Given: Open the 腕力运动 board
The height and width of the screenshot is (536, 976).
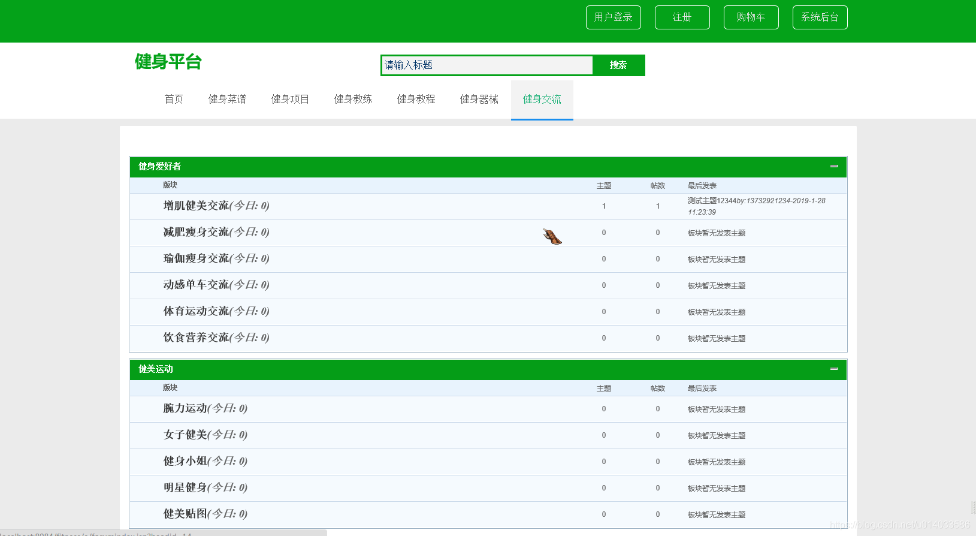Looking at the screenshot, I should (x=185, y=408).
